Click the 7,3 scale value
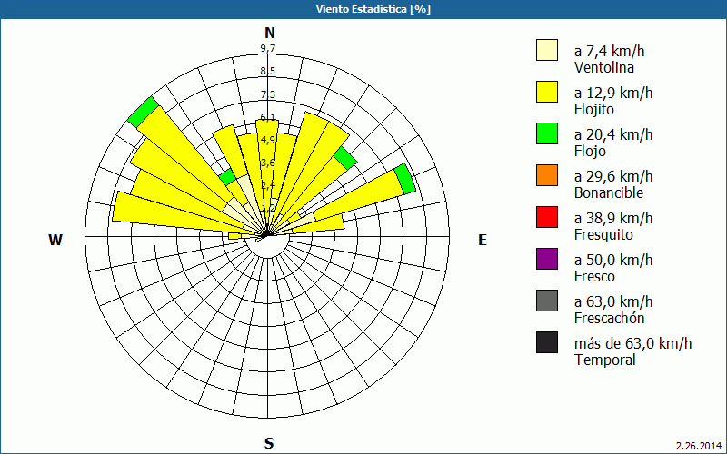The height and width of the screenshot is (454, 727). [x=268, y=94]
